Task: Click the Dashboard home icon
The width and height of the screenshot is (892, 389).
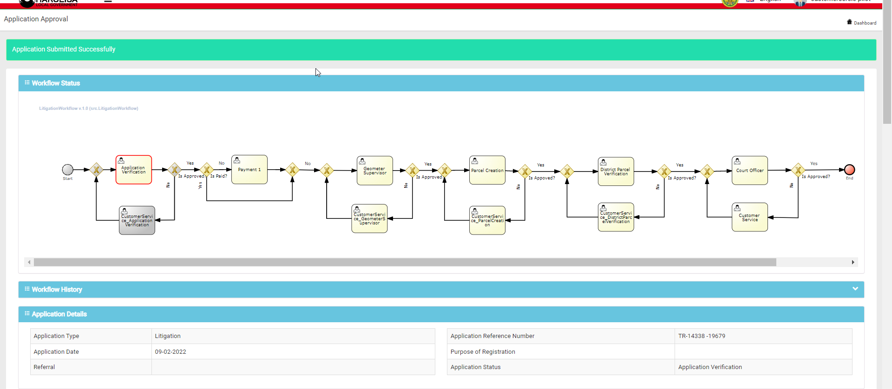Action: coord(849,22)
